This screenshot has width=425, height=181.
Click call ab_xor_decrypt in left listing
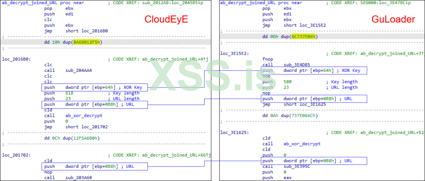pyautogui.click(x=73, y=115)
